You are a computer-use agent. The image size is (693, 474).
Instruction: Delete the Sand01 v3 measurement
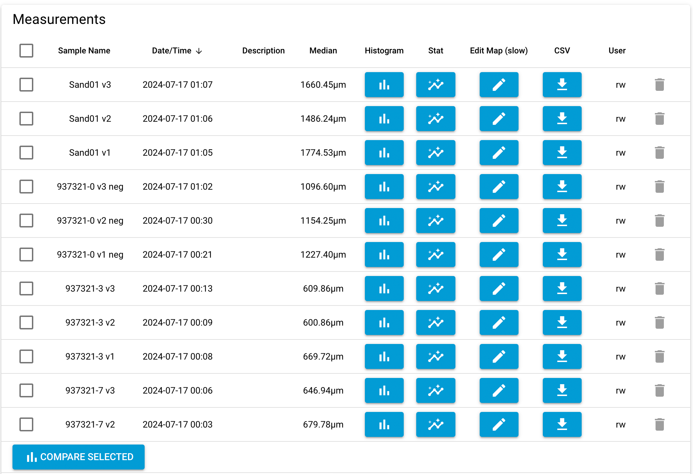tap(659, 85)
